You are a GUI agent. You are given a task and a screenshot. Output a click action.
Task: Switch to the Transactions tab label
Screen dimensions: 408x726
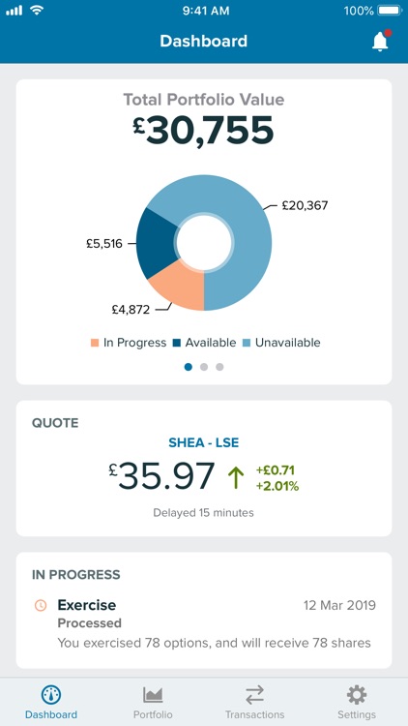click(x=254, y=714)
